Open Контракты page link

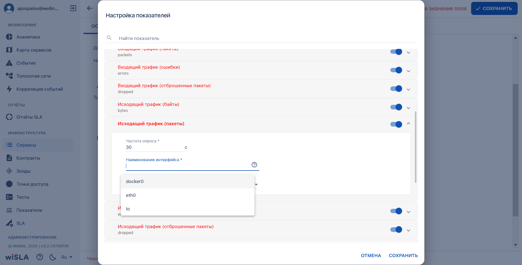coord(38,158)
